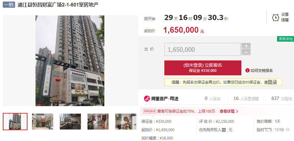
Task: Select the first building thumbnail
Action: click(15, 122)
